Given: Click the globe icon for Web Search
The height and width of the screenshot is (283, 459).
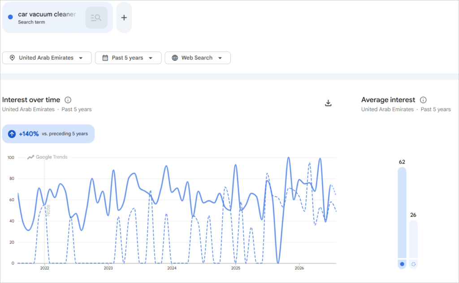Looking at the screenshot, I should 175,58.
